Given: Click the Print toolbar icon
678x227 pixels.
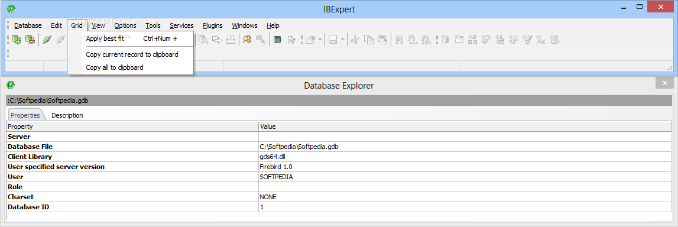Looking at the screenshot, I should 231,40.
